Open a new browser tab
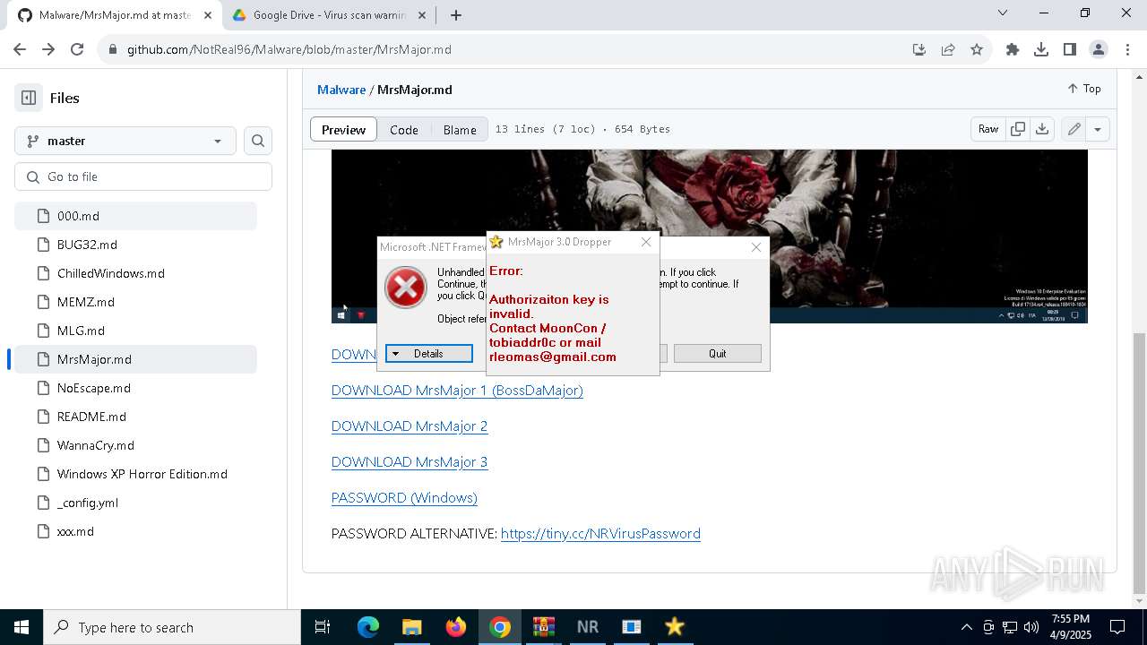Image resolution: width=1147 pixels, height=645 pixels. 456,15
